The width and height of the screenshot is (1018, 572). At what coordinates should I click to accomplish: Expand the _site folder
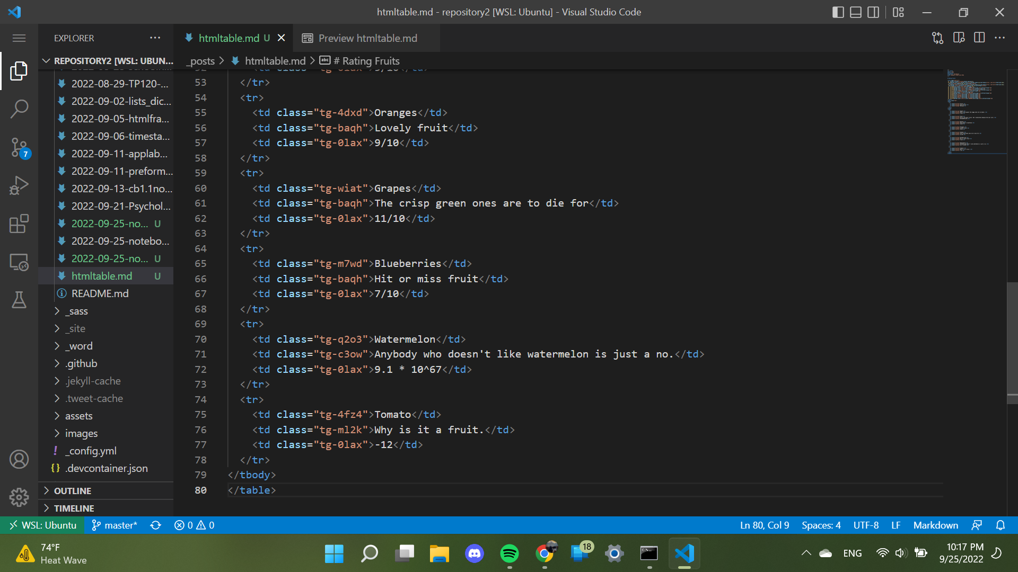tap(106, 328)
